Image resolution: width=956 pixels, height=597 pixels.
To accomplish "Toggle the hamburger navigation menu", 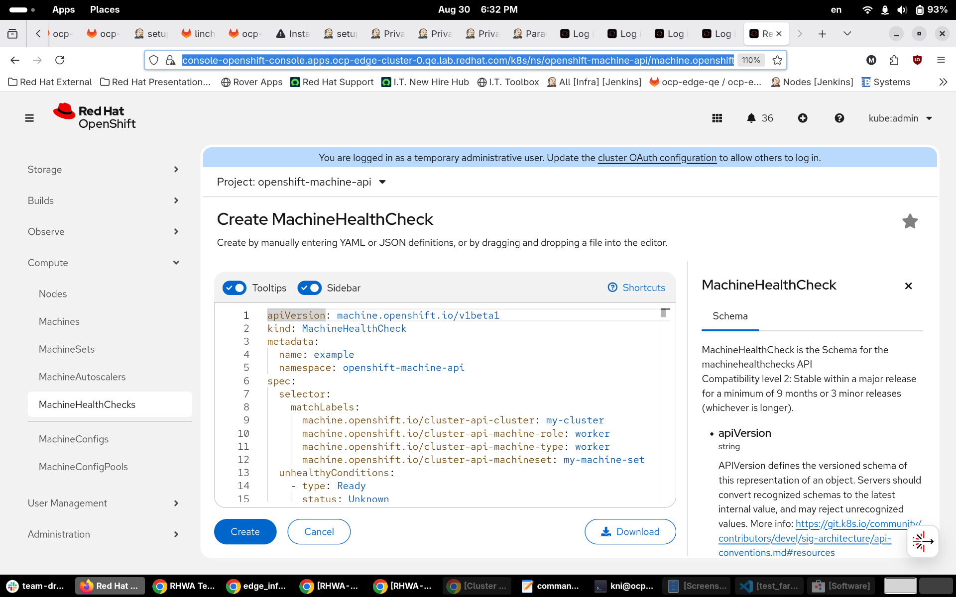I will click(x=29, y=118).
